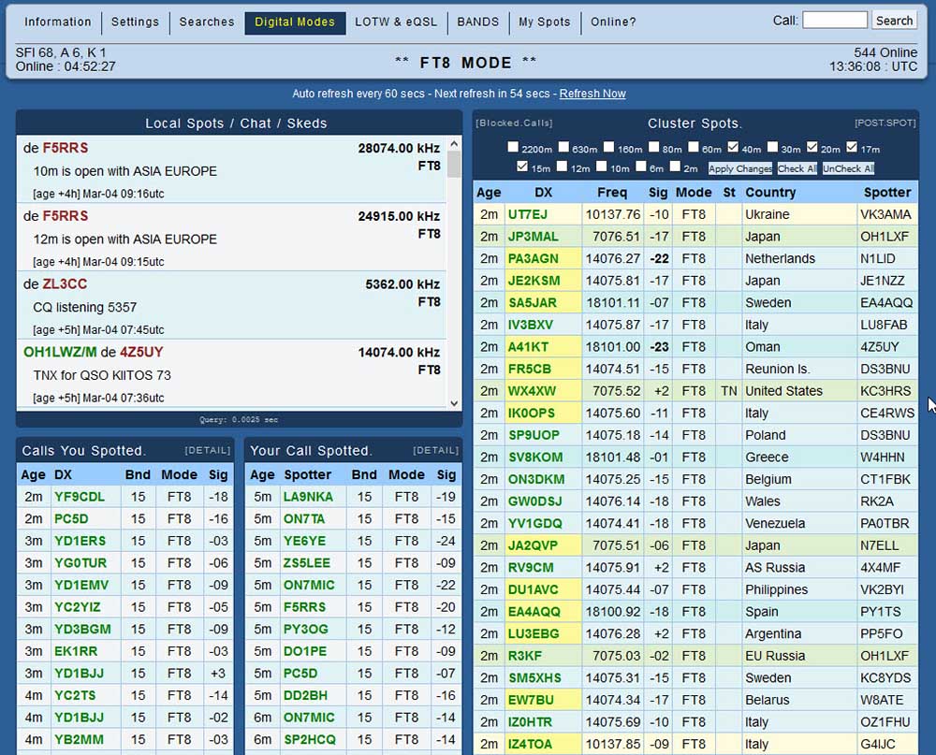The width and height of the screenshot is (936, 755).
Task: Switch to the LOTW & eQSL tab
Action: pos(396,22)
